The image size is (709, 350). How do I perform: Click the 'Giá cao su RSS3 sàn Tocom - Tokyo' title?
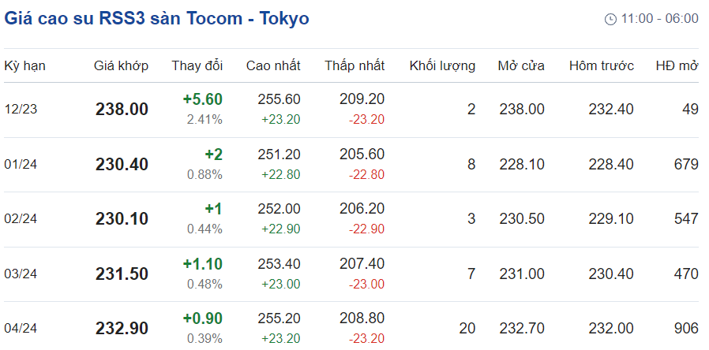pos(157,19)
